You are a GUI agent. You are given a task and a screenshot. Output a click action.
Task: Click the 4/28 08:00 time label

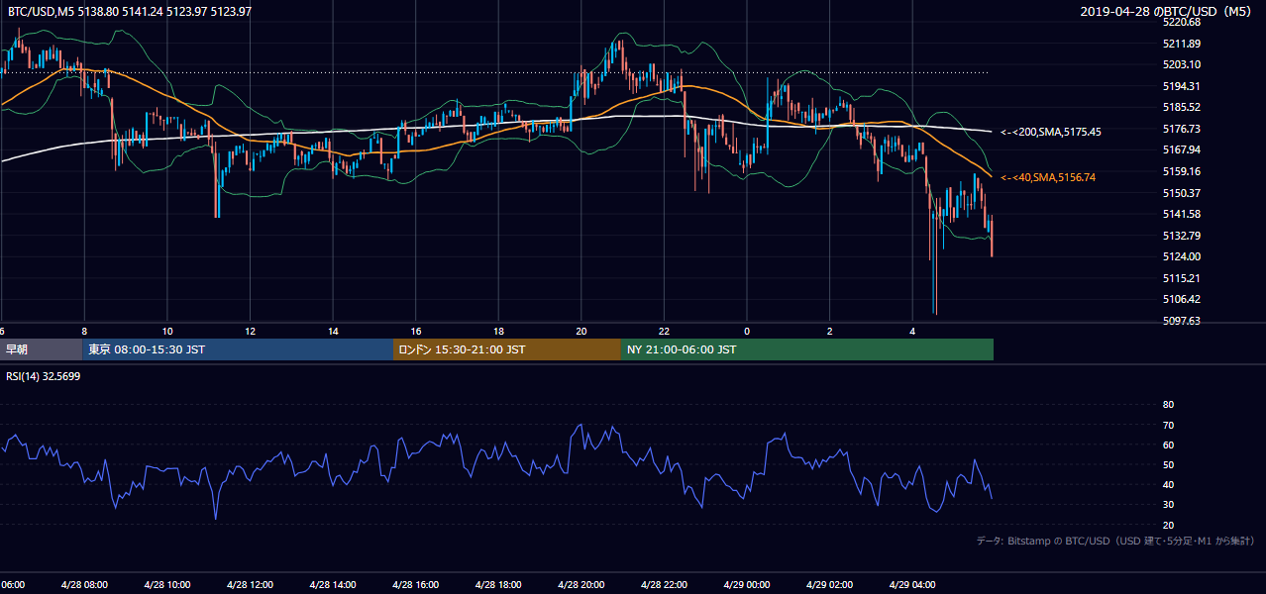[x=84, y=584]
